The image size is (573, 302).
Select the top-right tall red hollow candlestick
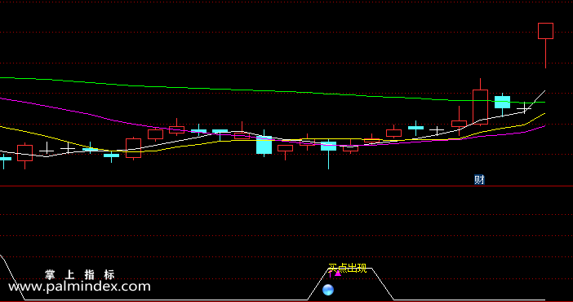(545, 46)
